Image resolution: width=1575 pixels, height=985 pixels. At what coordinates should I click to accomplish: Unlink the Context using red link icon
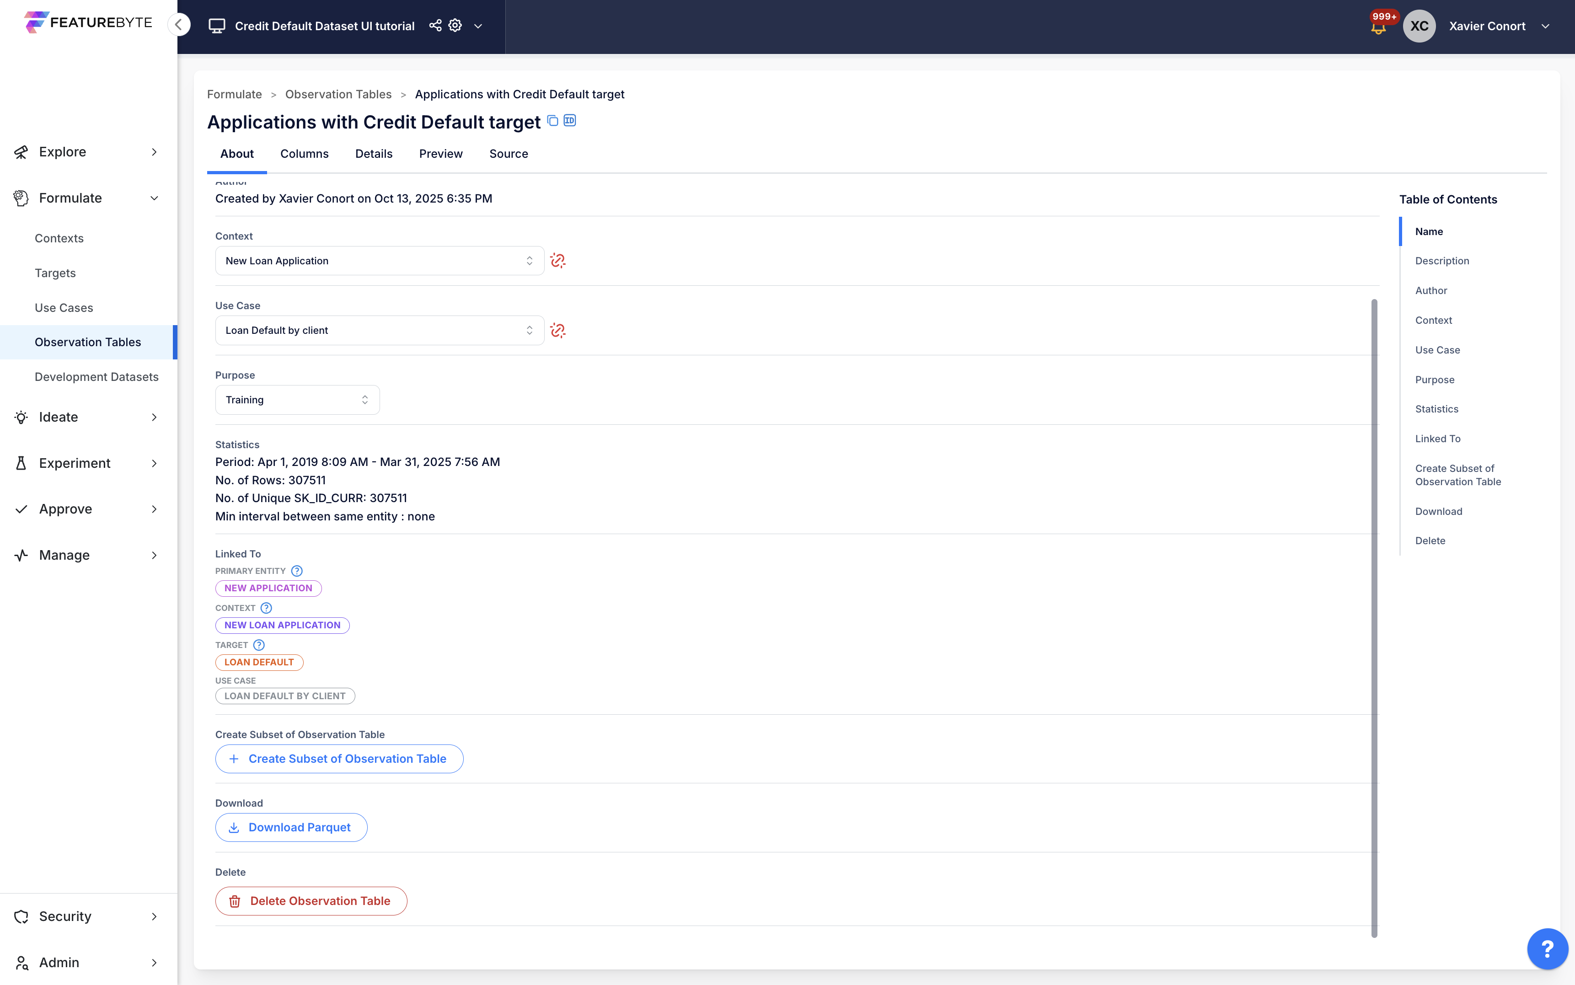click(557, 261)
